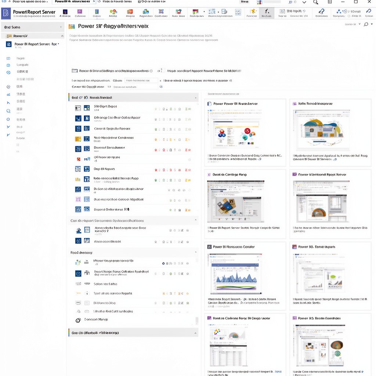Open the blue area chart thumbnail

(236, 274)
